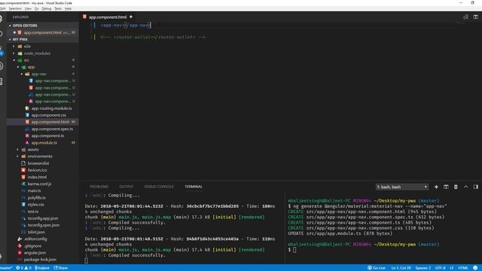Switch to the DEBUG CONSOLE panel tab
The width and height of the screenshot is (482, 271).
click(159, 187)
